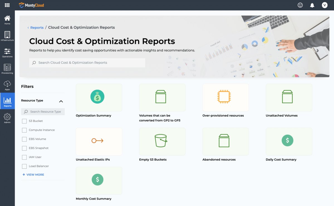Open the Admin gear in the sidebar
This screenshot has height=206, width=334.
pos(7,118)
